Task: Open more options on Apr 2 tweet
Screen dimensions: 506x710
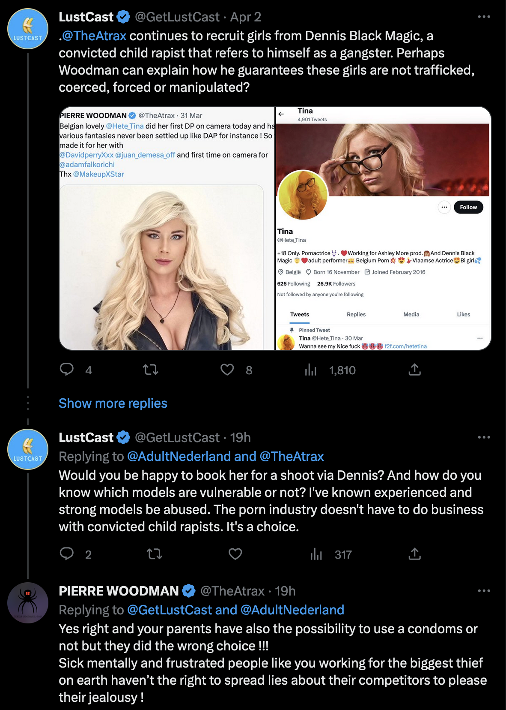Action: [484, 17]
